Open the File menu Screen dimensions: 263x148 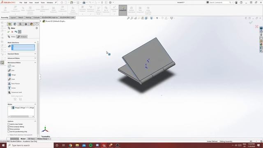[x=21, y=2]
